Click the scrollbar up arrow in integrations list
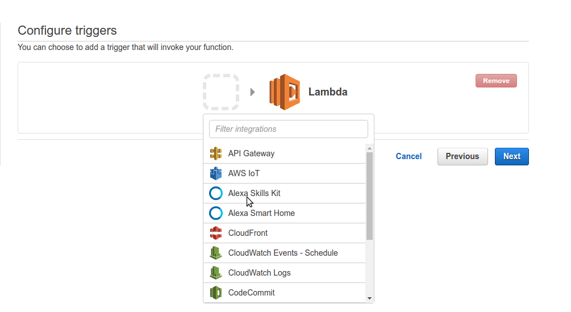Screen dimensions: 571x312 coord(370,148)
